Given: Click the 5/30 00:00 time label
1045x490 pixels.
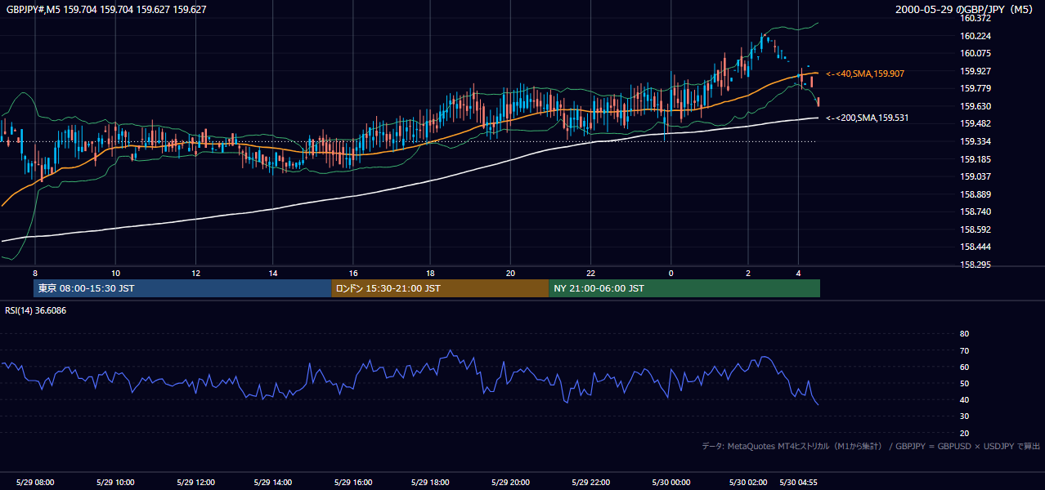Looking at the screenshot, I should pos(671,482).
